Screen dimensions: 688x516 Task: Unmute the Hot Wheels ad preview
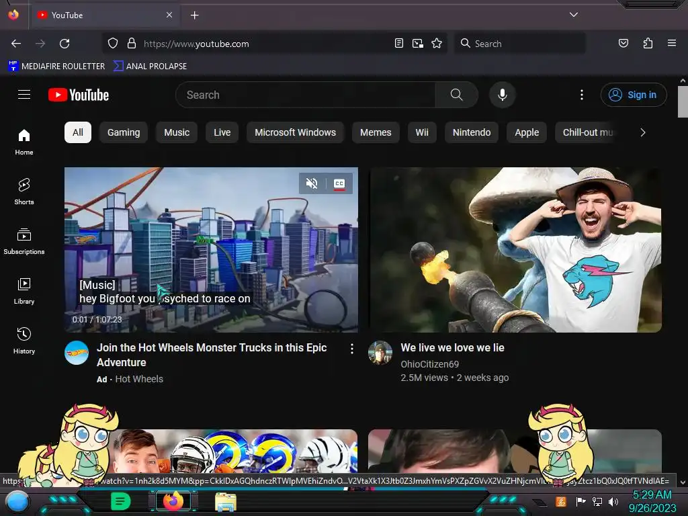click(312, 183)
